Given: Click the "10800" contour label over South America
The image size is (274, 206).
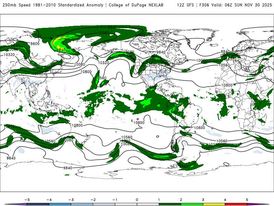Looking at the screenshot, I should click(199, 128).
